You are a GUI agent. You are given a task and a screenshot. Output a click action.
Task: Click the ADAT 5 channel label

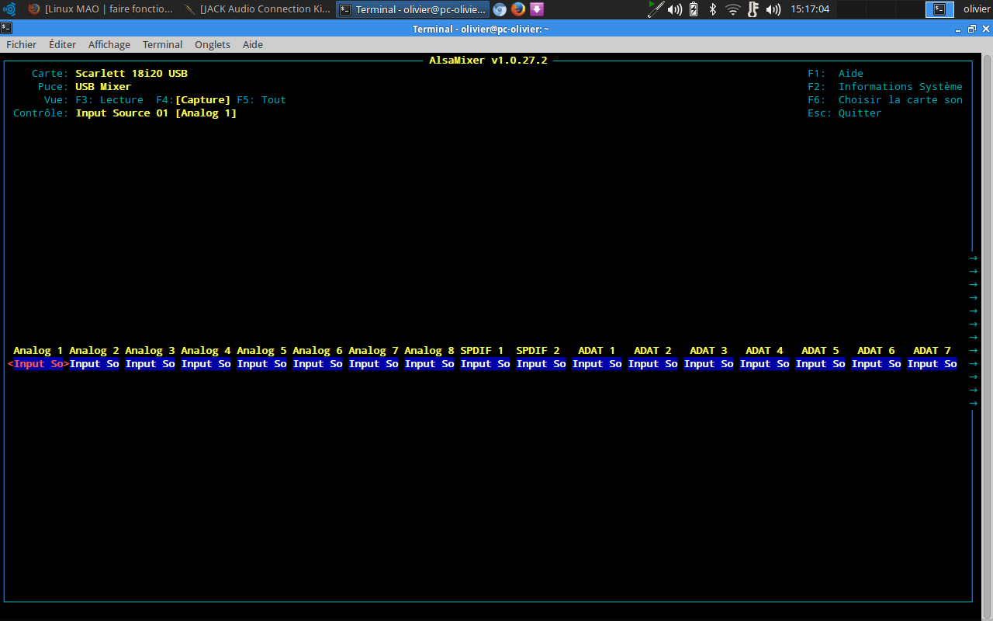click(x=821, y=350)
